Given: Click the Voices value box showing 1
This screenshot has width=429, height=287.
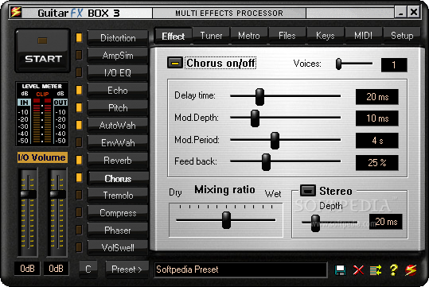Looking at the screenshot, I should click(x=394, y=65).
